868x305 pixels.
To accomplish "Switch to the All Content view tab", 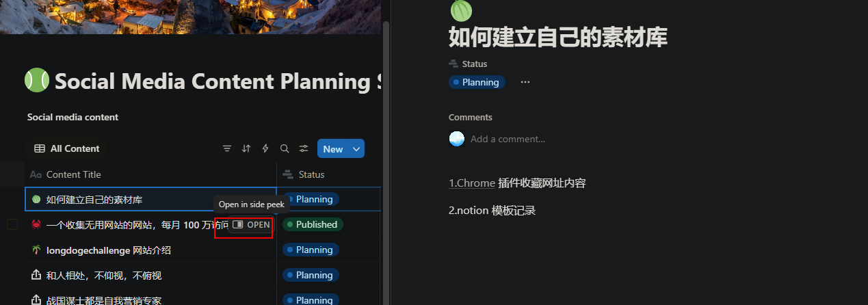I will [x=67, y=148].
